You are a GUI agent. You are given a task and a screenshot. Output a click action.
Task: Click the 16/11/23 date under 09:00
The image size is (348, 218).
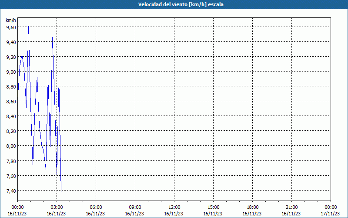pyautogui.click(x=134, y=214)
